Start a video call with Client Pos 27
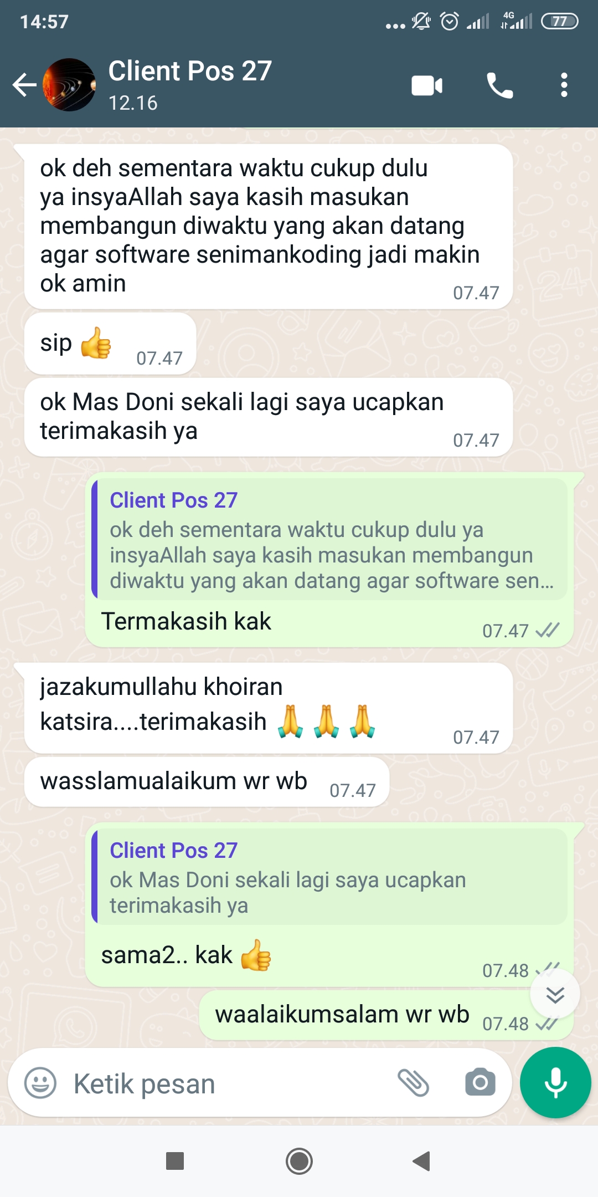598x1197 pixels. point(427,85)
